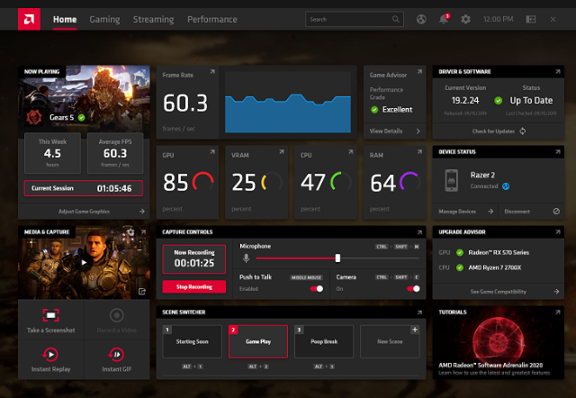576x398 pixels.
Task: Create an Instant GIF
Action: coord(116,353)
